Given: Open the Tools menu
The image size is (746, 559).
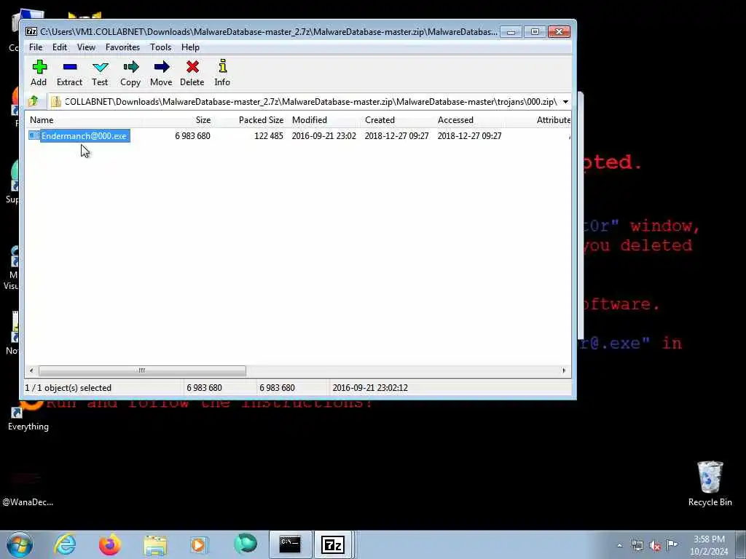Looking at the screenshot, I should (160, 47).
